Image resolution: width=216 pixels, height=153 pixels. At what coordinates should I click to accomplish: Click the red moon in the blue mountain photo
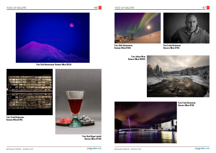[x=72, y=25]
